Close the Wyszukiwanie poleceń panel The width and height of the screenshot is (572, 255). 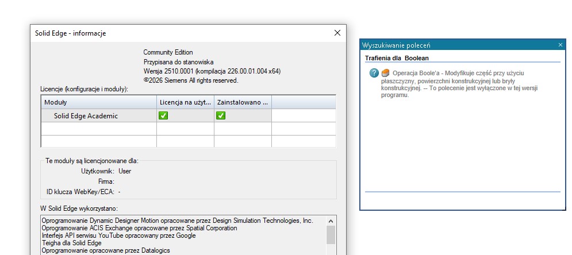point(561,45)
